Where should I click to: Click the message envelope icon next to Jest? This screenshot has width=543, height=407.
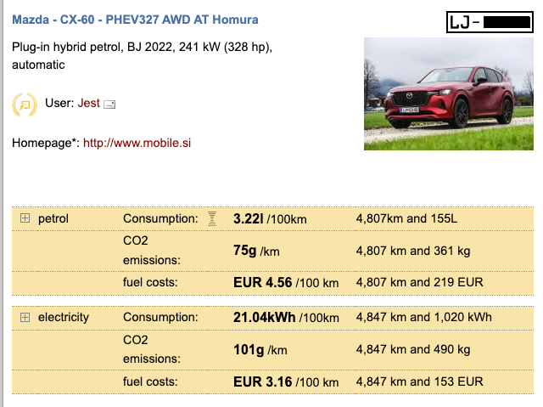click(109, 104)
